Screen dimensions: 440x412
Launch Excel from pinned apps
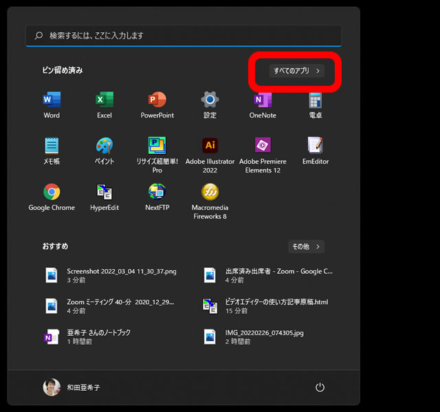coord(104,100)
